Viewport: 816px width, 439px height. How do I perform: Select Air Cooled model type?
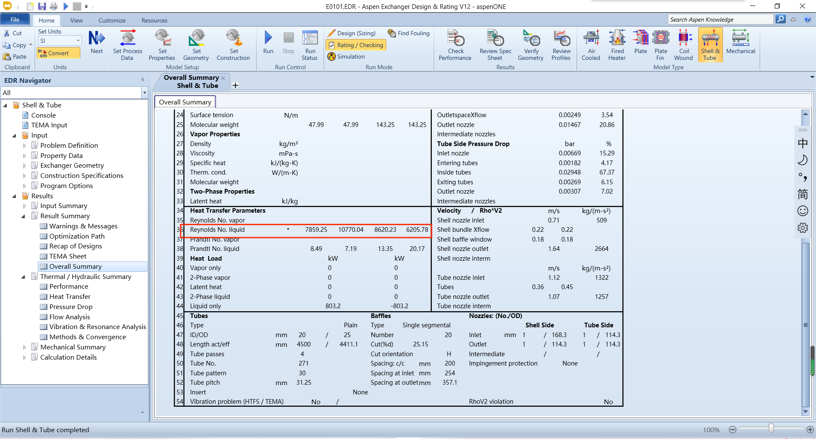[591, 45]
